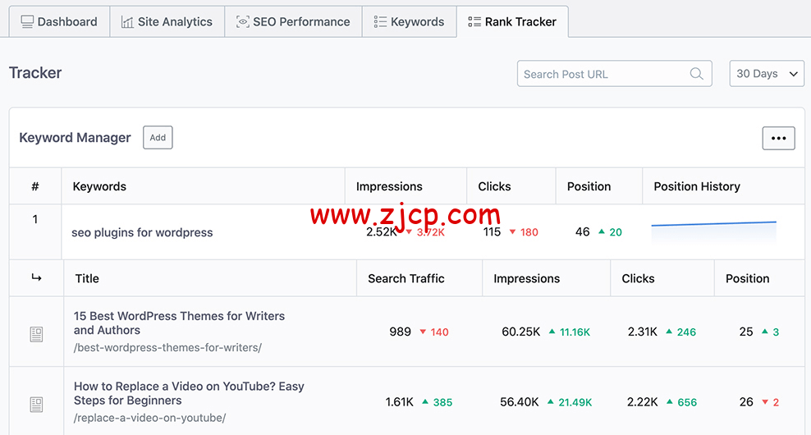Focus the Search Post URL field
Image resolution: width=811 pixels, height=435 pixels.
click(x=603, y=74)
